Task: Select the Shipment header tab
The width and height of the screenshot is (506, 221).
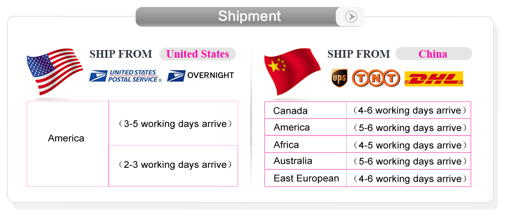Action: pyautogui.click(x=249, y=16)
